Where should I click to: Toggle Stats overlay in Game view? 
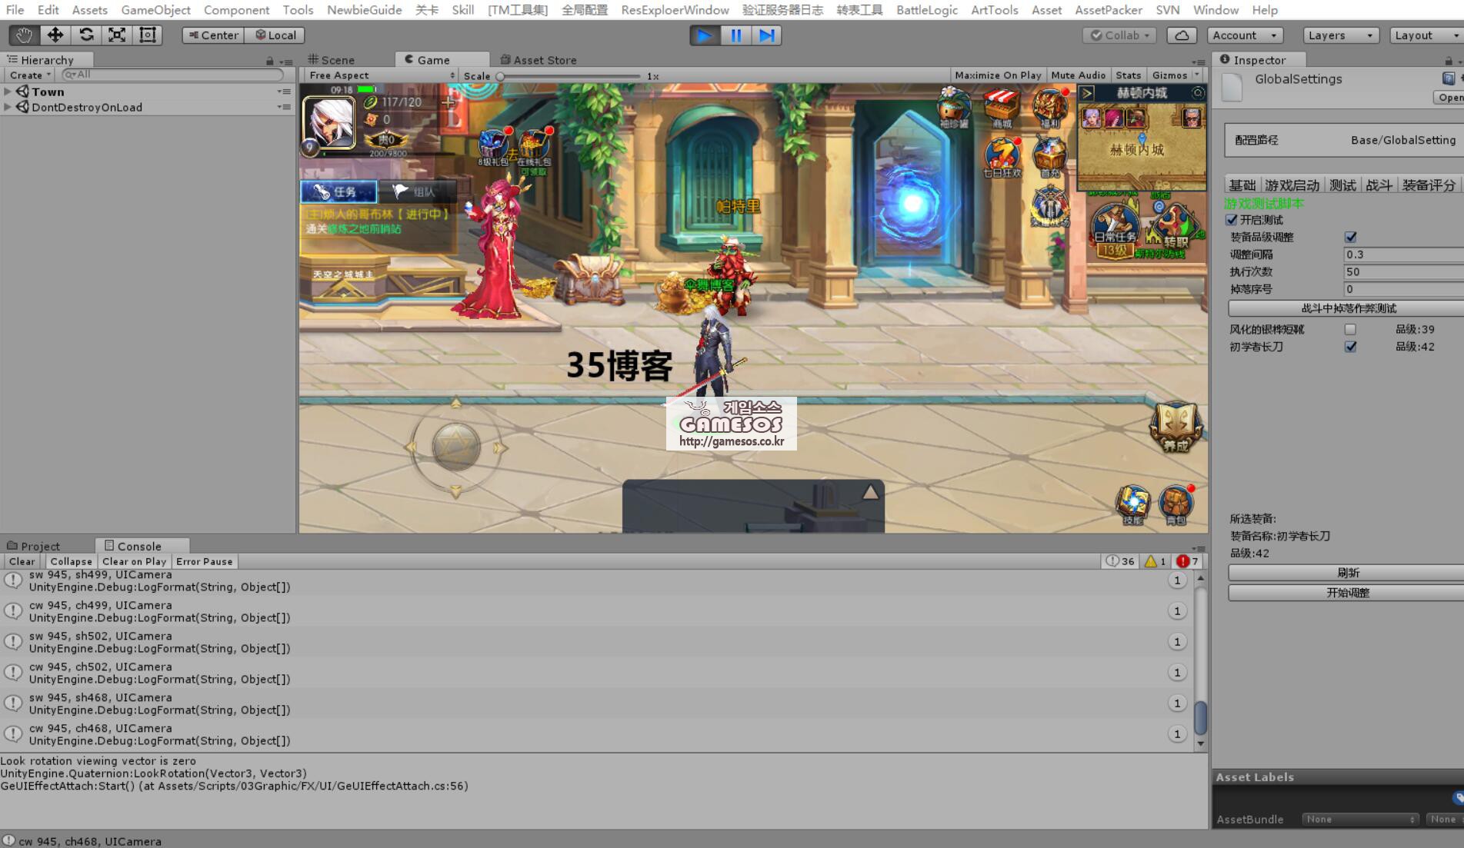1128,75
